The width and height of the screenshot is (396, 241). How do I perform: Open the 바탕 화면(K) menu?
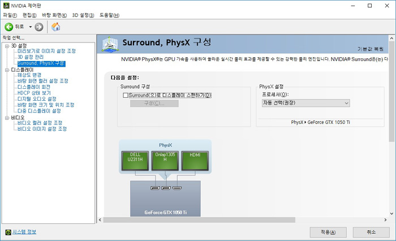54,15
